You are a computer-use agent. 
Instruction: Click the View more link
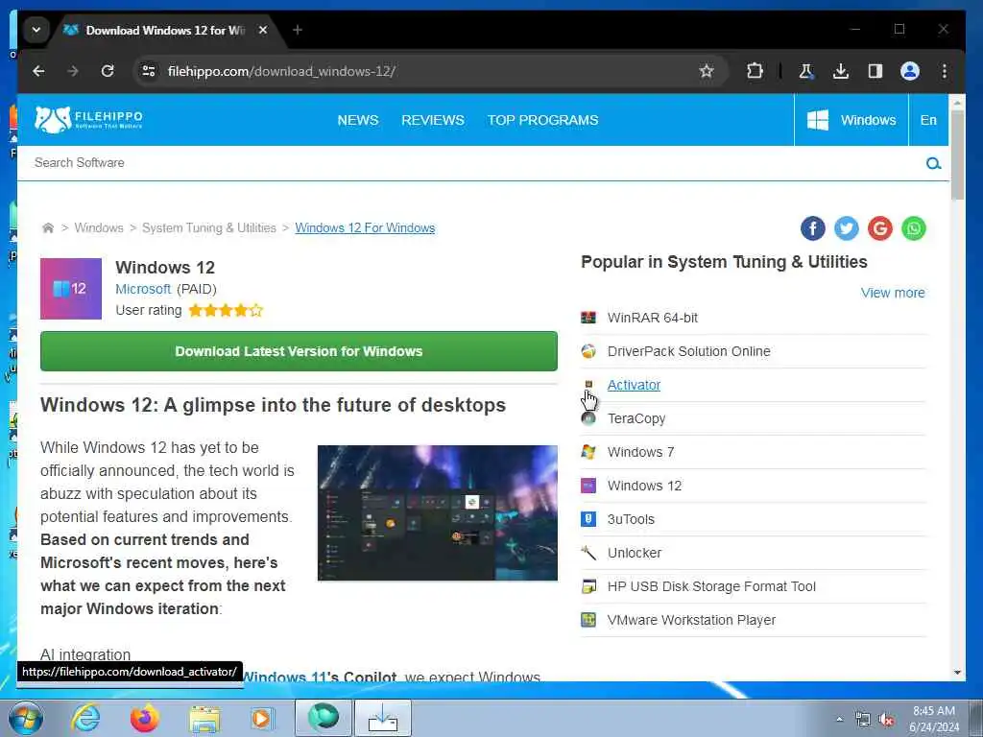893,293
